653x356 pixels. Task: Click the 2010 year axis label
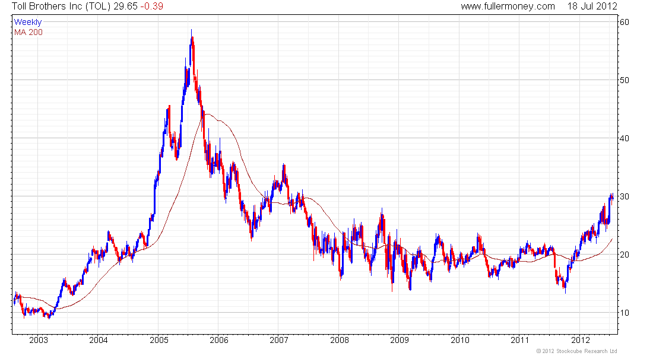(459, 340)
